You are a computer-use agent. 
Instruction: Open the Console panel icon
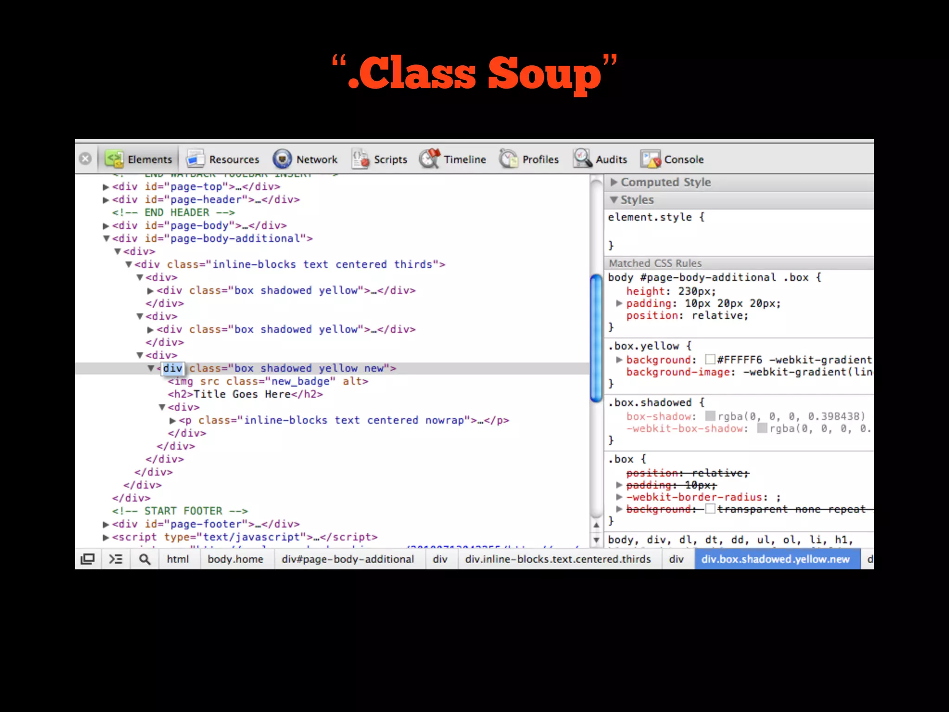click(651, 159)
